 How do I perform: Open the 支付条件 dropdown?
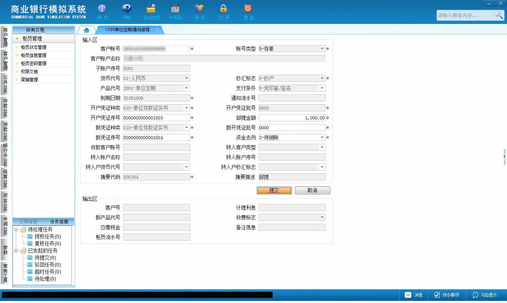[322, 88]
